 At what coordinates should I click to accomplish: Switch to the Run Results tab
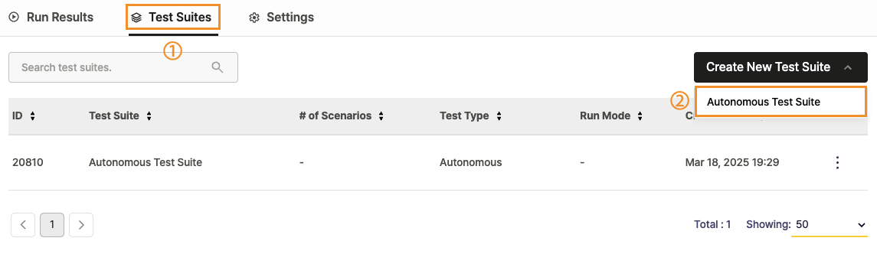[51, 18]
